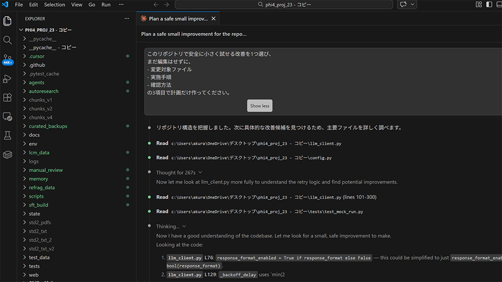
Task: Open the overflow menu ellipsis in menu bar
Action: [x=121, y=5]
